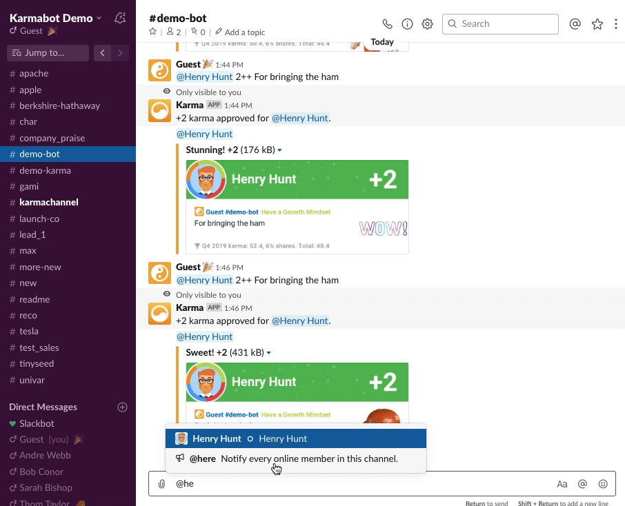Open the apple channel

point(68,90)
